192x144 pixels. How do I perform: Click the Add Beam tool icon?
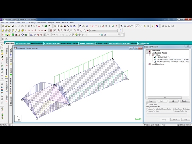3,35
